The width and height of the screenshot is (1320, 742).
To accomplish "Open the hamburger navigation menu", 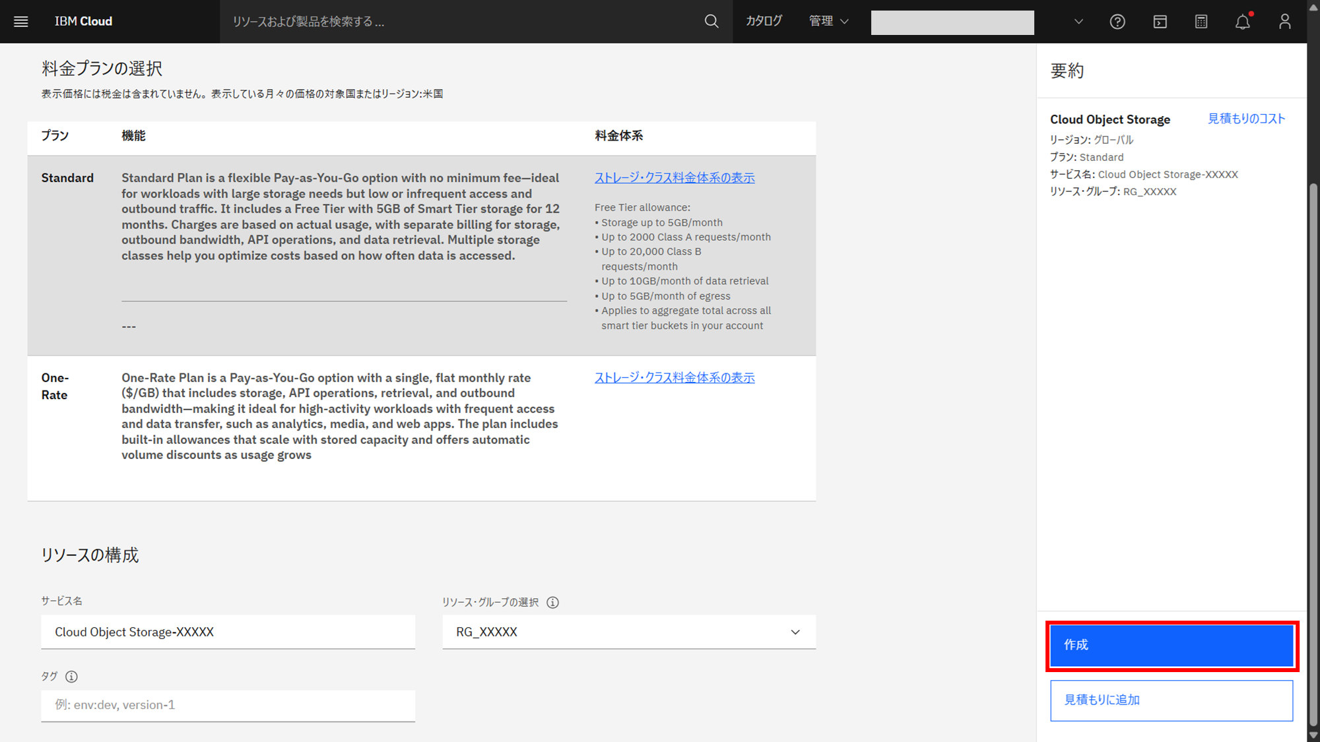I will [x=21, y=22].
